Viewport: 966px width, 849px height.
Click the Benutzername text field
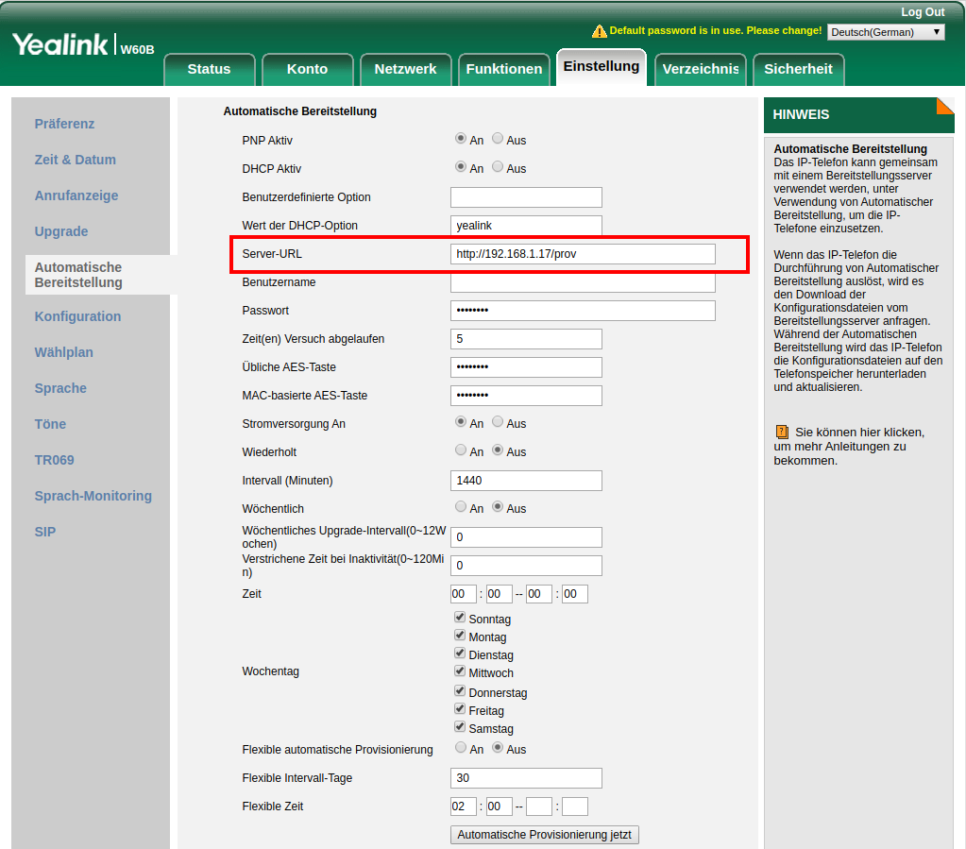(583, 281)
